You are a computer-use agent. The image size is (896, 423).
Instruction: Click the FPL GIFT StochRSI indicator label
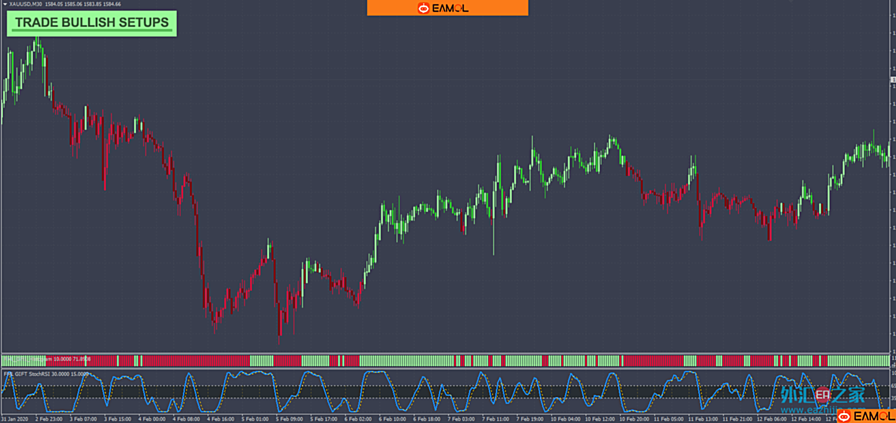(x=46, y=374)
